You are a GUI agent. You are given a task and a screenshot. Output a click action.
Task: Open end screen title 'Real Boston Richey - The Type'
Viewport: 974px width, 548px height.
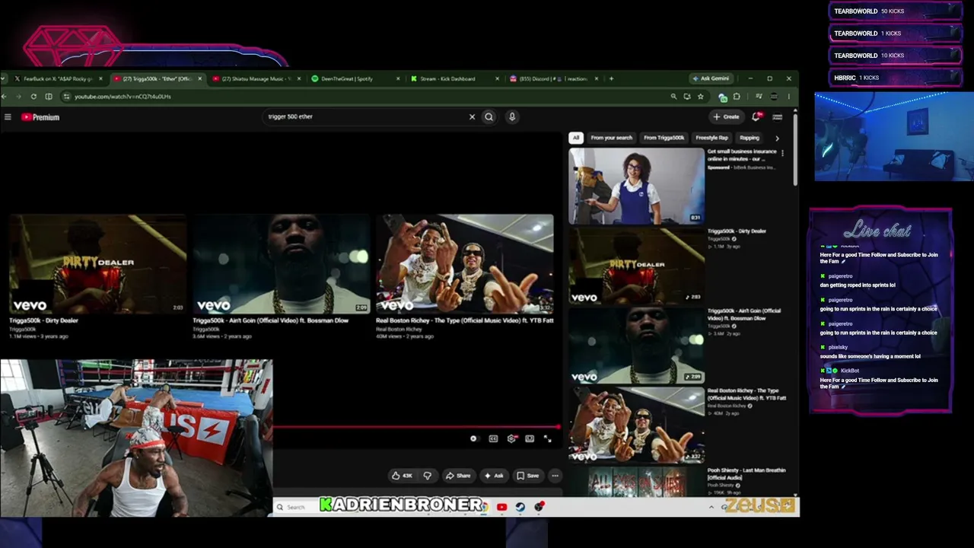tap(465, 320)
